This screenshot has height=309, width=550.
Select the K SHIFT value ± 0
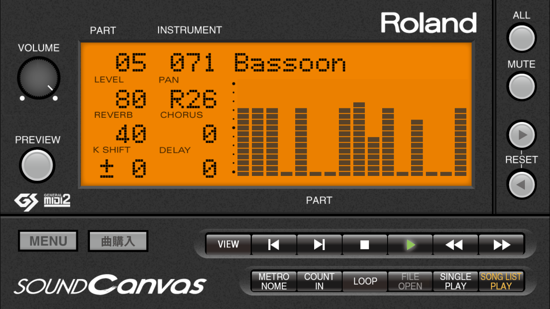click(x=123, y=169)
